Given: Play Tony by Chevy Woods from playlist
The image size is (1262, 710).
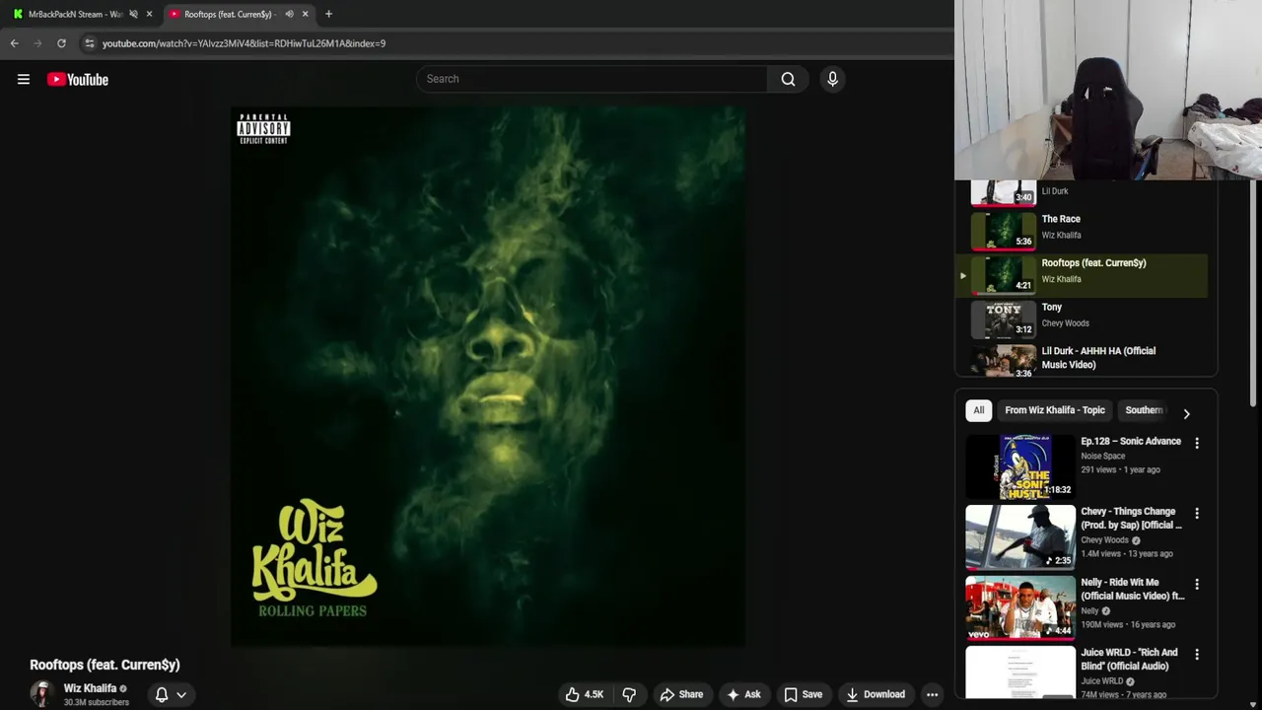Looking at the screenshot, I should coord(1082,319).
